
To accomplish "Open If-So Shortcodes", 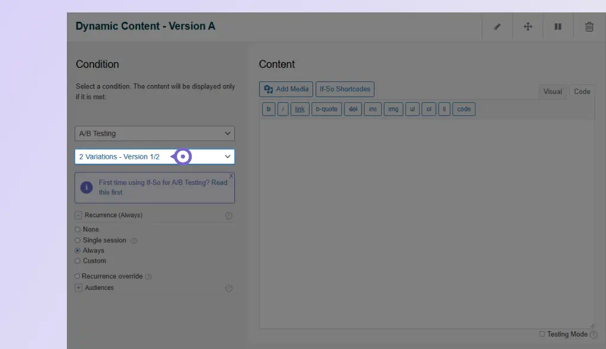I will (345, 89).
